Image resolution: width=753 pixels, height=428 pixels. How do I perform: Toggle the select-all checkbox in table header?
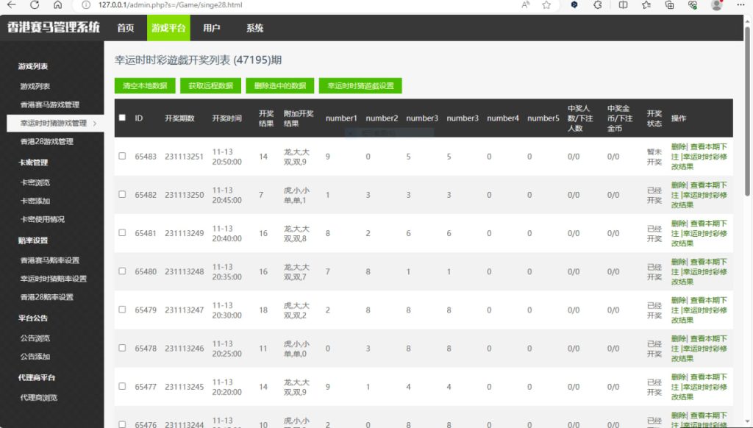(122, 118)
